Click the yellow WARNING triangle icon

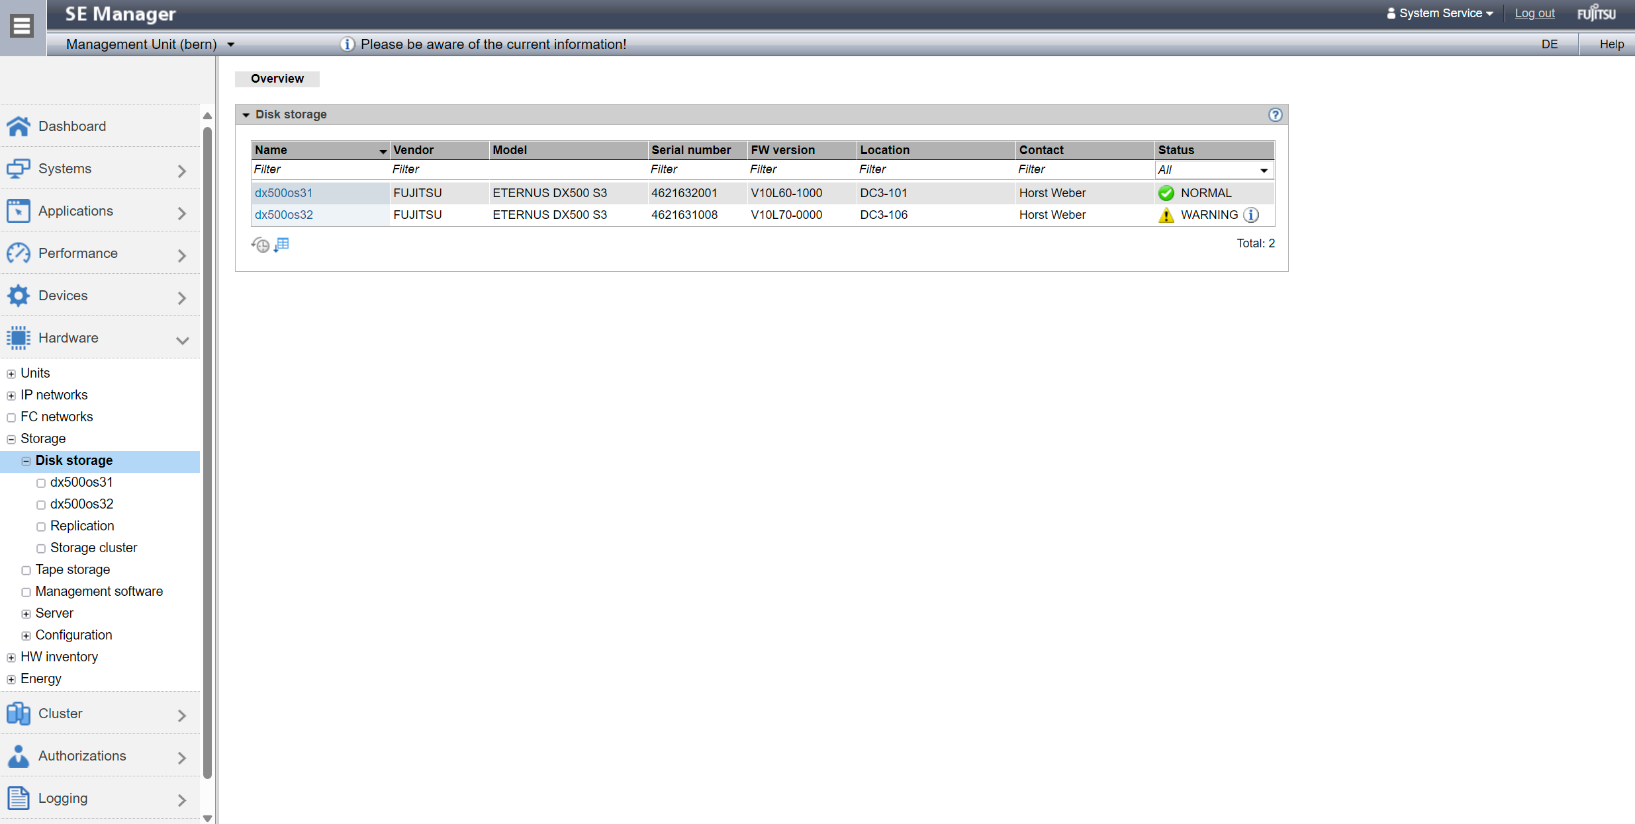1166,215
